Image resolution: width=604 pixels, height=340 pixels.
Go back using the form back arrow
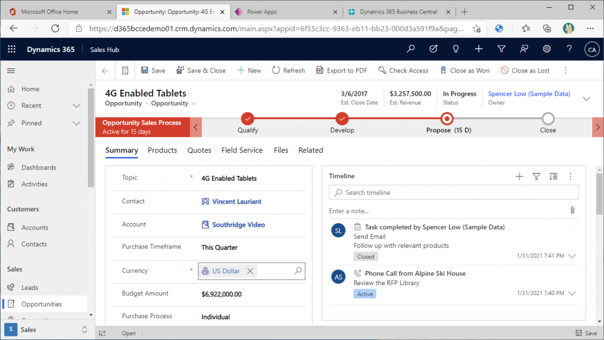105,71
